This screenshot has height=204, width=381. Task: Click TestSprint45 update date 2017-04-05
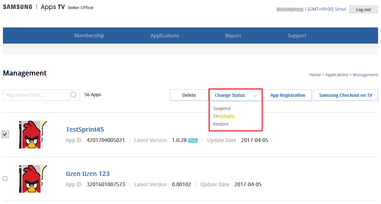click(x=255, y=140)
